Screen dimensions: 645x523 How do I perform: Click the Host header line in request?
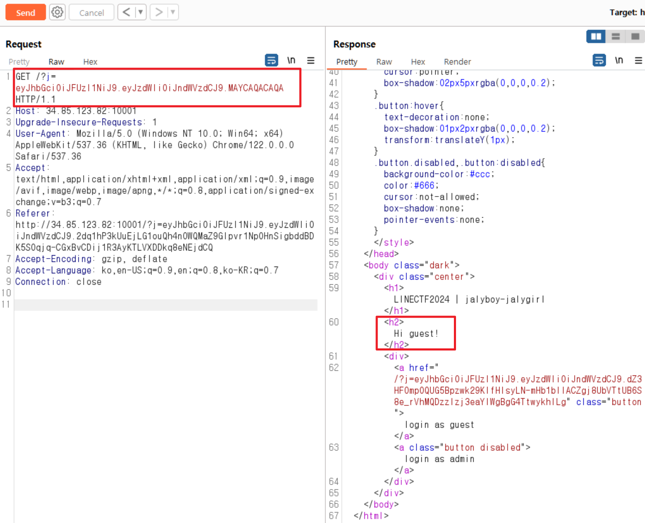(x=76, y=111)
